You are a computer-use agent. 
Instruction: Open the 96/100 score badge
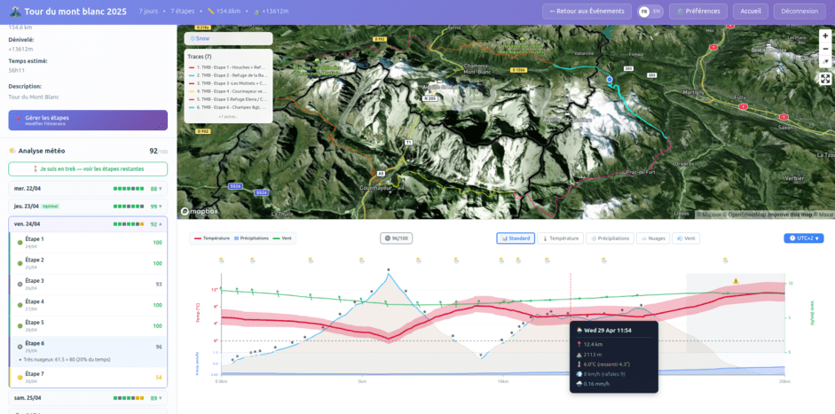(397, 238)
